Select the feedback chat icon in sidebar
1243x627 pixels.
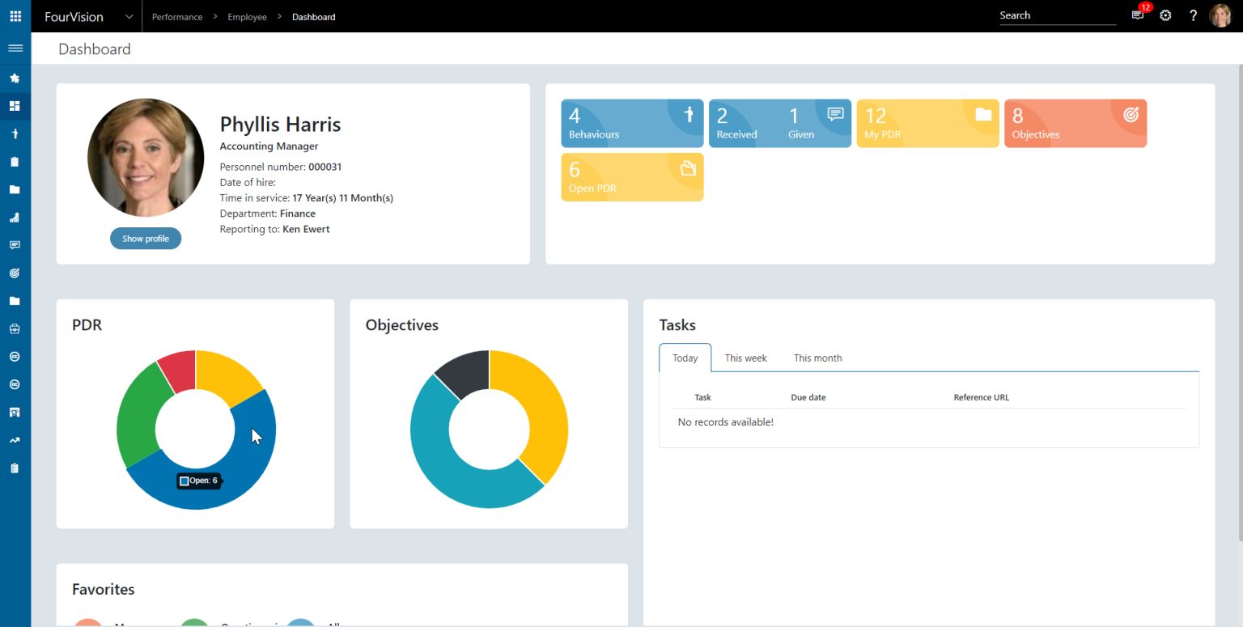pyautogui.click(x=15, y=244)
